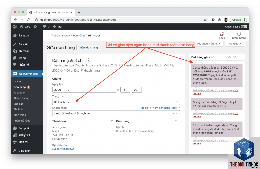Expand the Trợ giúp help tab
Viewport: 260px width, 169px height.
coord(235,44)
